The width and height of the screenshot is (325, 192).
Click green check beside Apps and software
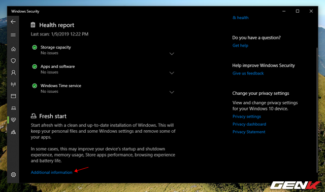coord(35,66)
